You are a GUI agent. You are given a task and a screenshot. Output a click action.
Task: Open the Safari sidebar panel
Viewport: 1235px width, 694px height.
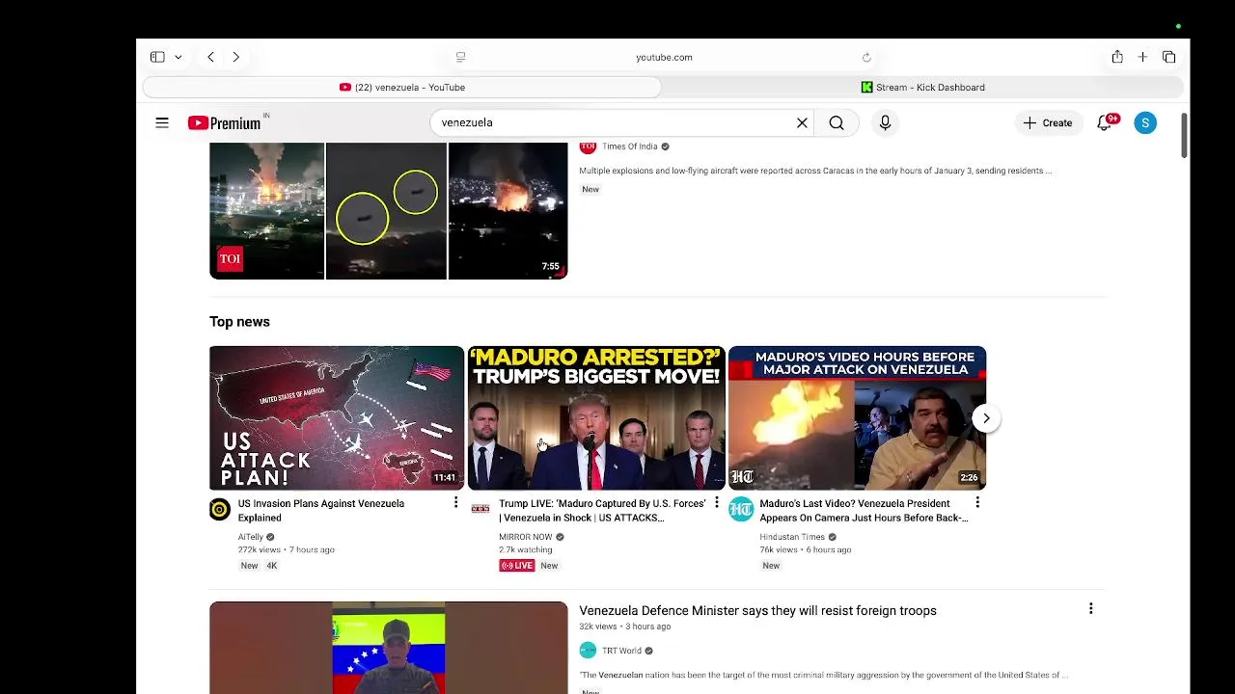click(157, 57)
